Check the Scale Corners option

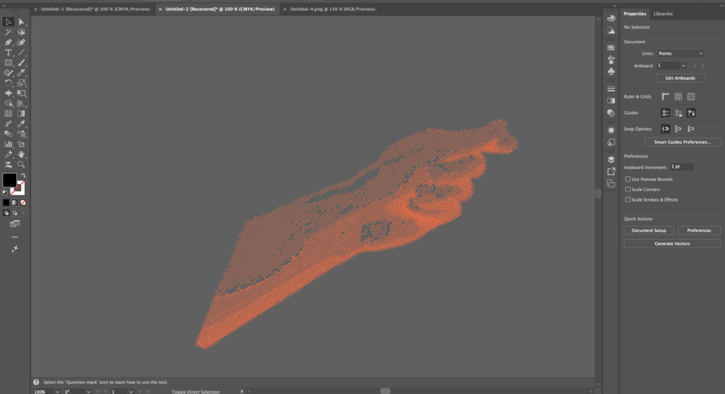628,190
